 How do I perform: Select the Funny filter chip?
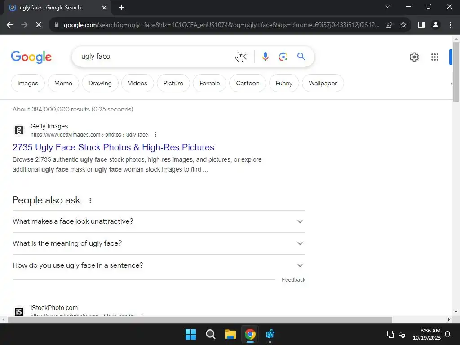click(x=284, y=83)
